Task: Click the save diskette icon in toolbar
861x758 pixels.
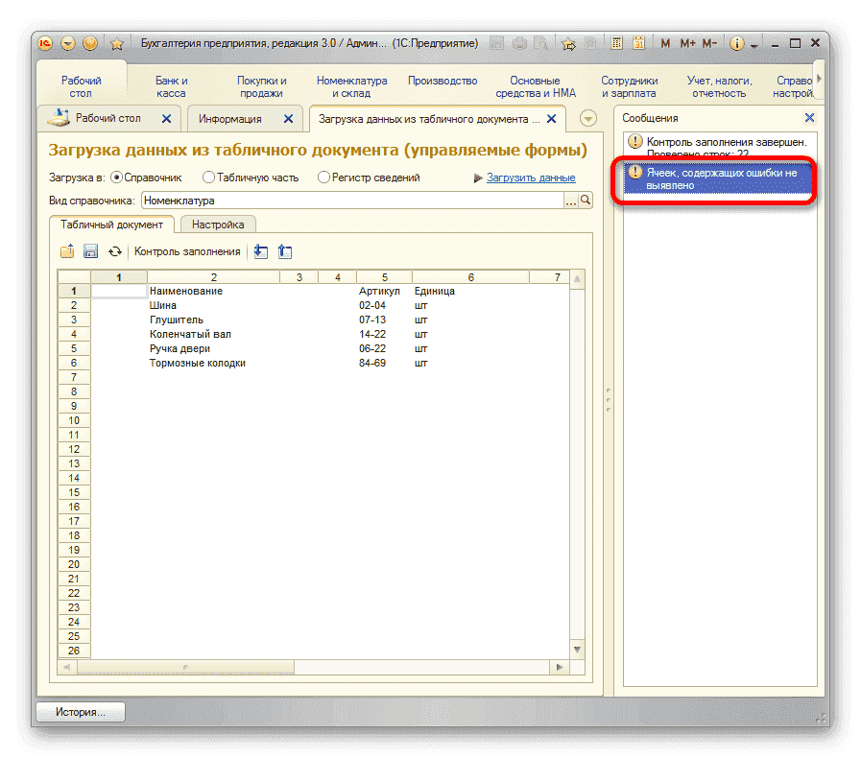Action: coord(91,251)
